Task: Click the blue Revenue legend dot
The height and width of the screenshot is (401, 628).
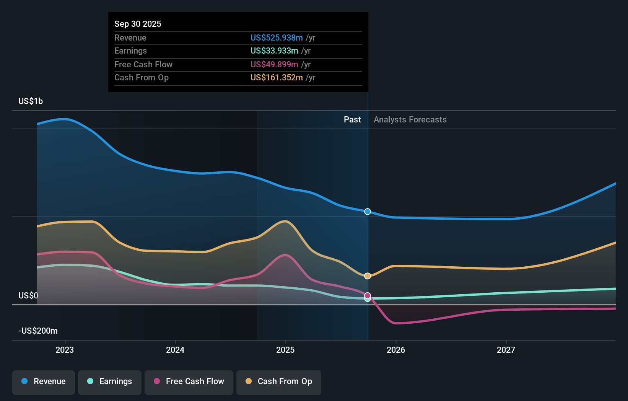Action: 24,381
